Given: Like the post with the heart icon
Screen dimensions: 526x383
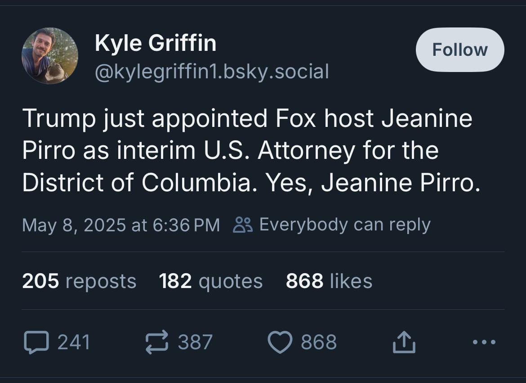Looking at the screenshot, I should [x=280, y=342].
